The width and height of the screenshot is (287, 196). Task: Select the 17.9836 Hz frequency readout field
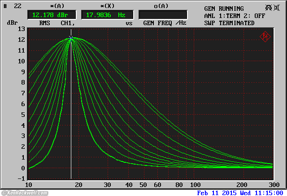pyautogui.click(x=107, y=14)
